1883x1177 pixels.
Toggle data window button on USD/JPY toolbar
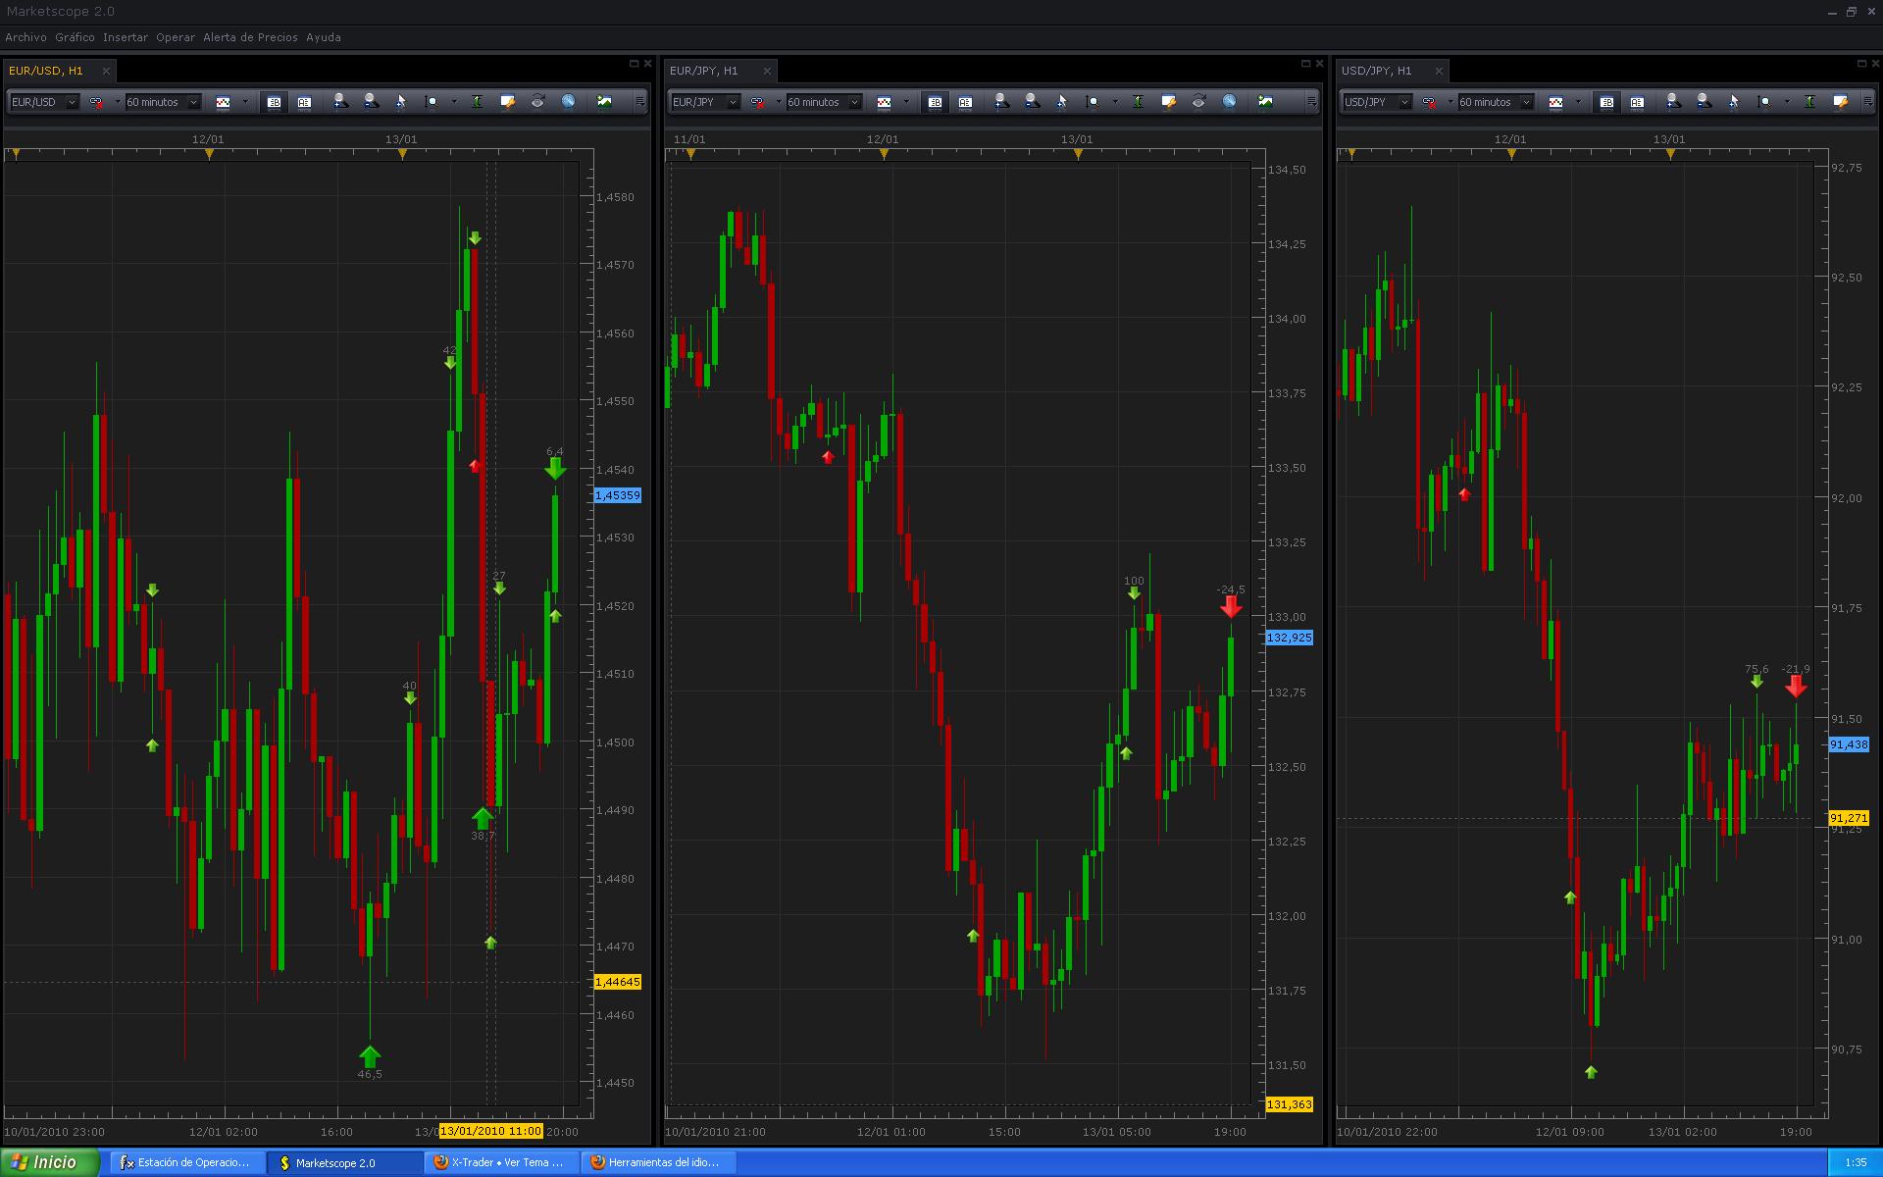click(1606, 102)
